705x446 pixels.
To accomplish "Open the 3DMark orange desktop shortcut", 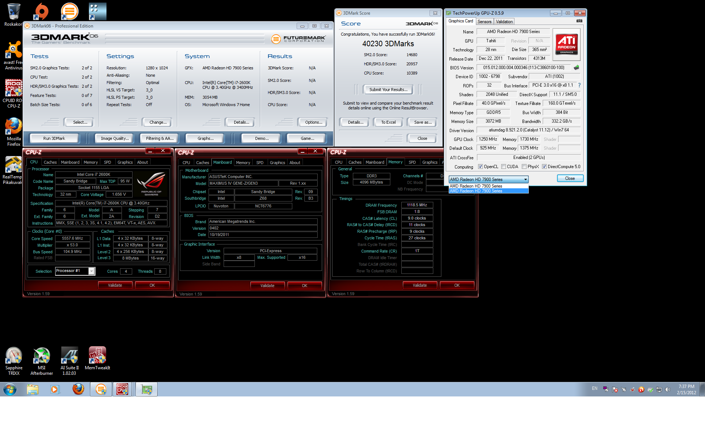I will pos(69,11).
